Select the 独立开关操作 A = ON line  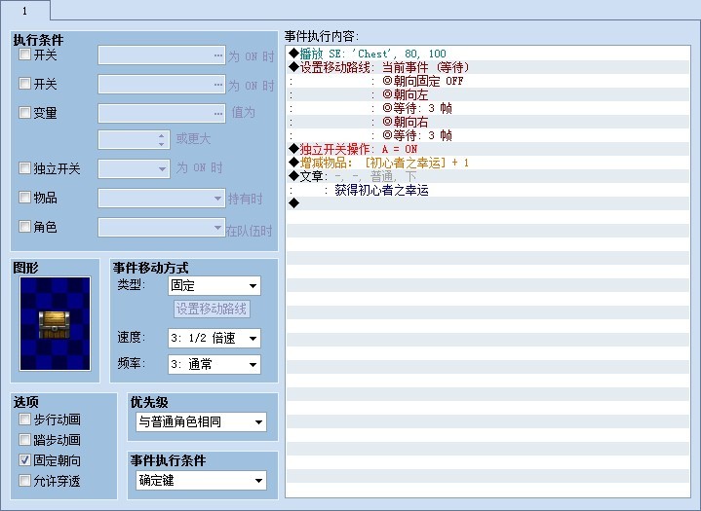pos(487,149)
